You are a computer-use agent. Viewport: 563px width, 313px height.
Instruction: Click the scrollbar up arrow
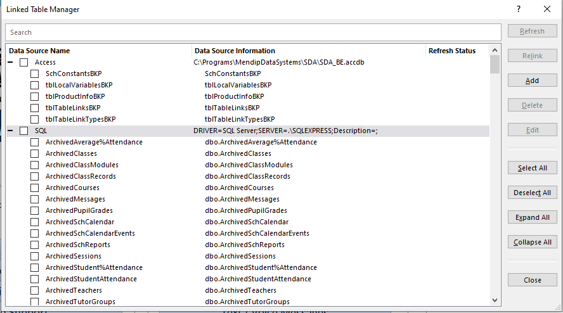pyautogui.click(x=495, y=50)
